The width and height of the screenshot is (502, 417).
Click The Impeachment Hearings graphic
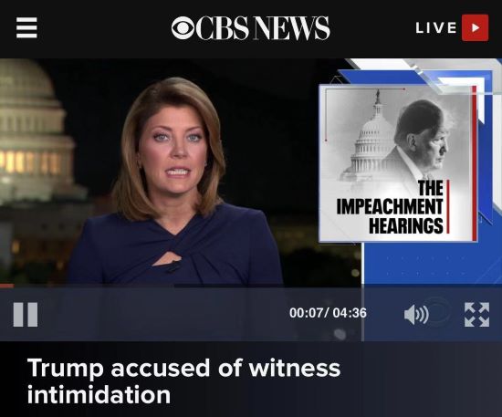[x=398, y=163]
